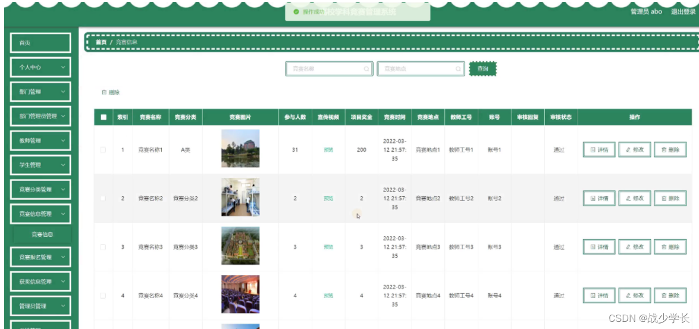This screenshot has width=699, height=329.
Task: Expand the 管理员管理 sidebar menu
Action: (40, 306)
